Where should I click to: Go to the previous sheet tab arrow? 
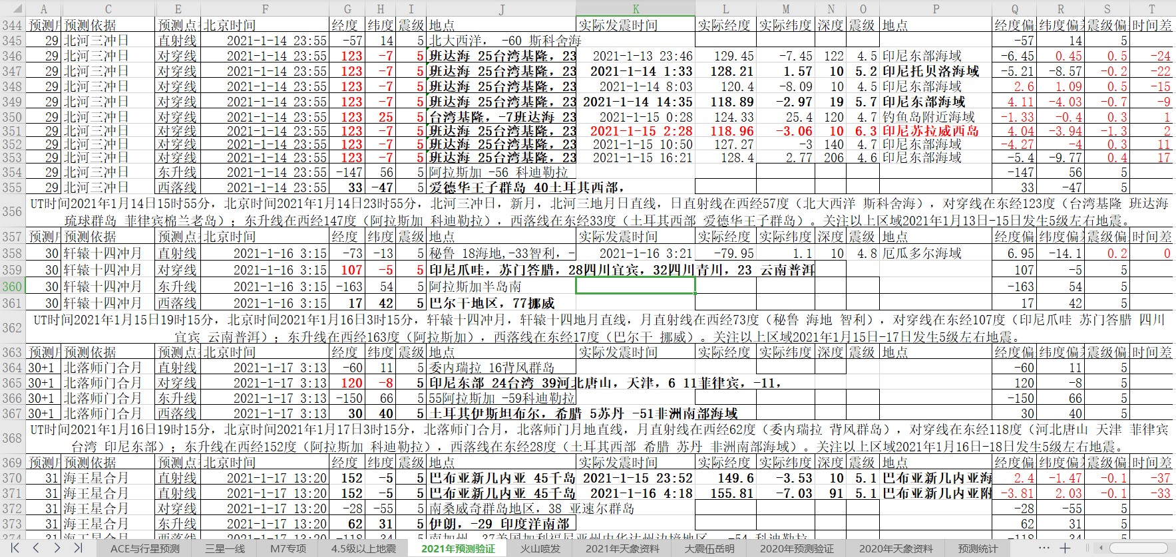pyautogui.click(x=36, y=548)
